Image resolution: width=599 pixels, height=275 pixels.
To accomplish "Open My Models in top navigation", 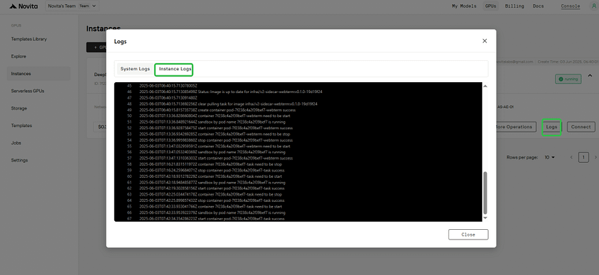I will pos(463,6).
